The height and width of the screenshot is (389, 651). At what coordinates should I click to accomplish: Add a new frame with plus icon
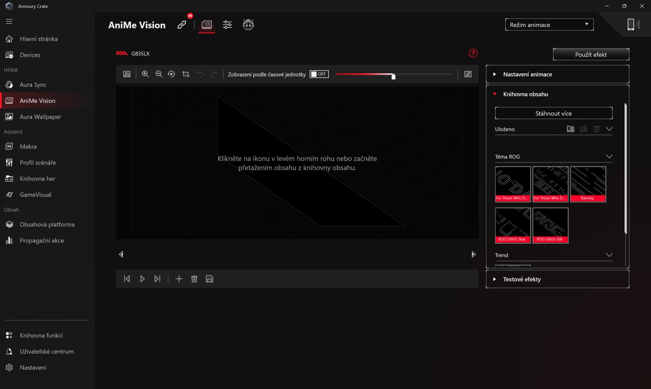pyautogui.click(x=179, y=279)
